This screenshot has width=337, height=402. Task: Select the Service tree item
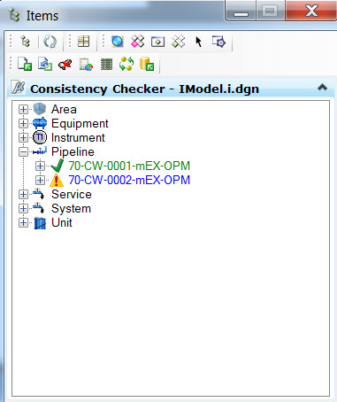coord(72,195)
